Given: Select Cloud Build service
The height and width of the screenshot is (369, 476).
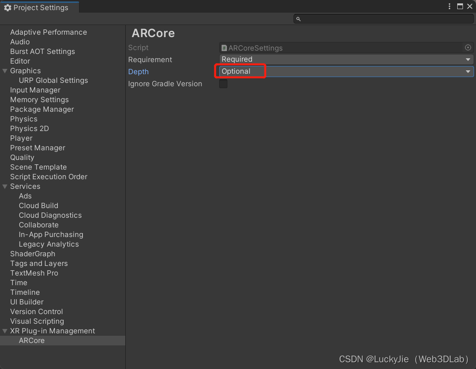Looking at the screenshot, I should click(x=39, y=206).
